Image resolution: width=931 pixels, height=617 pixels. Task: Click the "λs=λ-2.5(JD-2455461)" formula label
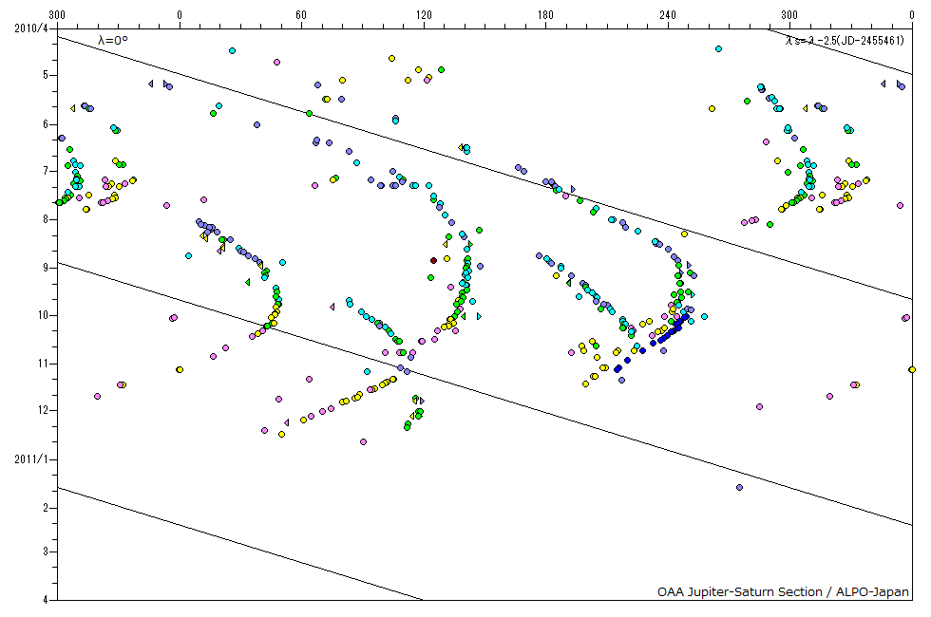click(845, 40)
